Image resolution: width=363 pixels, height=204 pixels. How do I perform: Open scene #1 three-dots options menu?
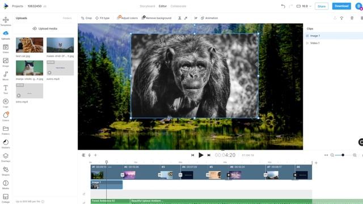pos(109,167)
